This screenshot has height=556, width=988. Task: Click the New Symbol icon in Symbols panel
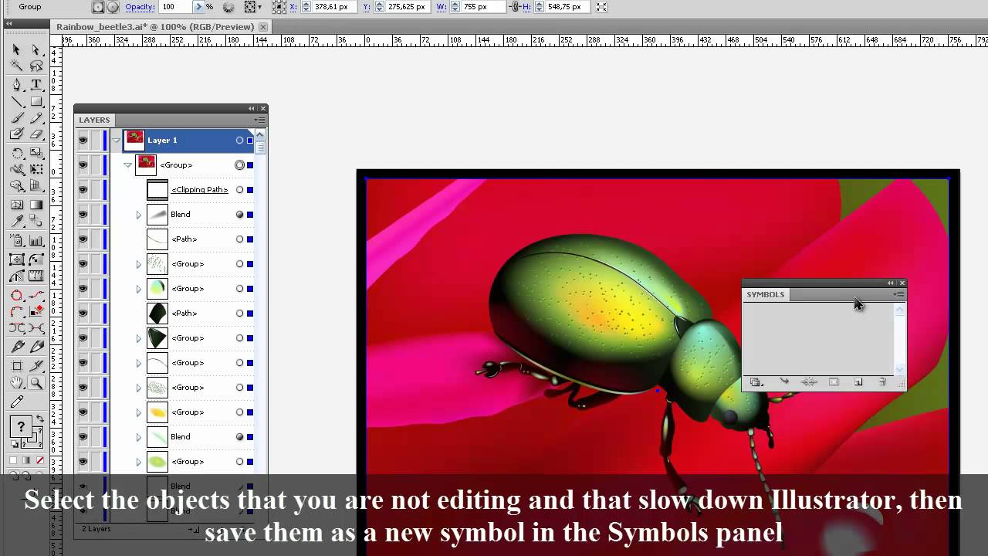(x=858, y=382)
